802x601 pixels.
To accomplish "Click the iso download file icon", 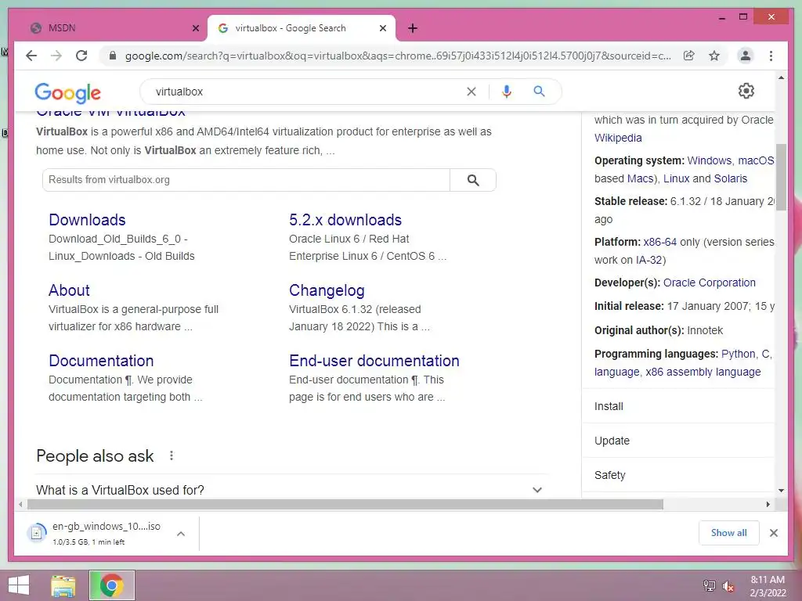I will point(37,533).
